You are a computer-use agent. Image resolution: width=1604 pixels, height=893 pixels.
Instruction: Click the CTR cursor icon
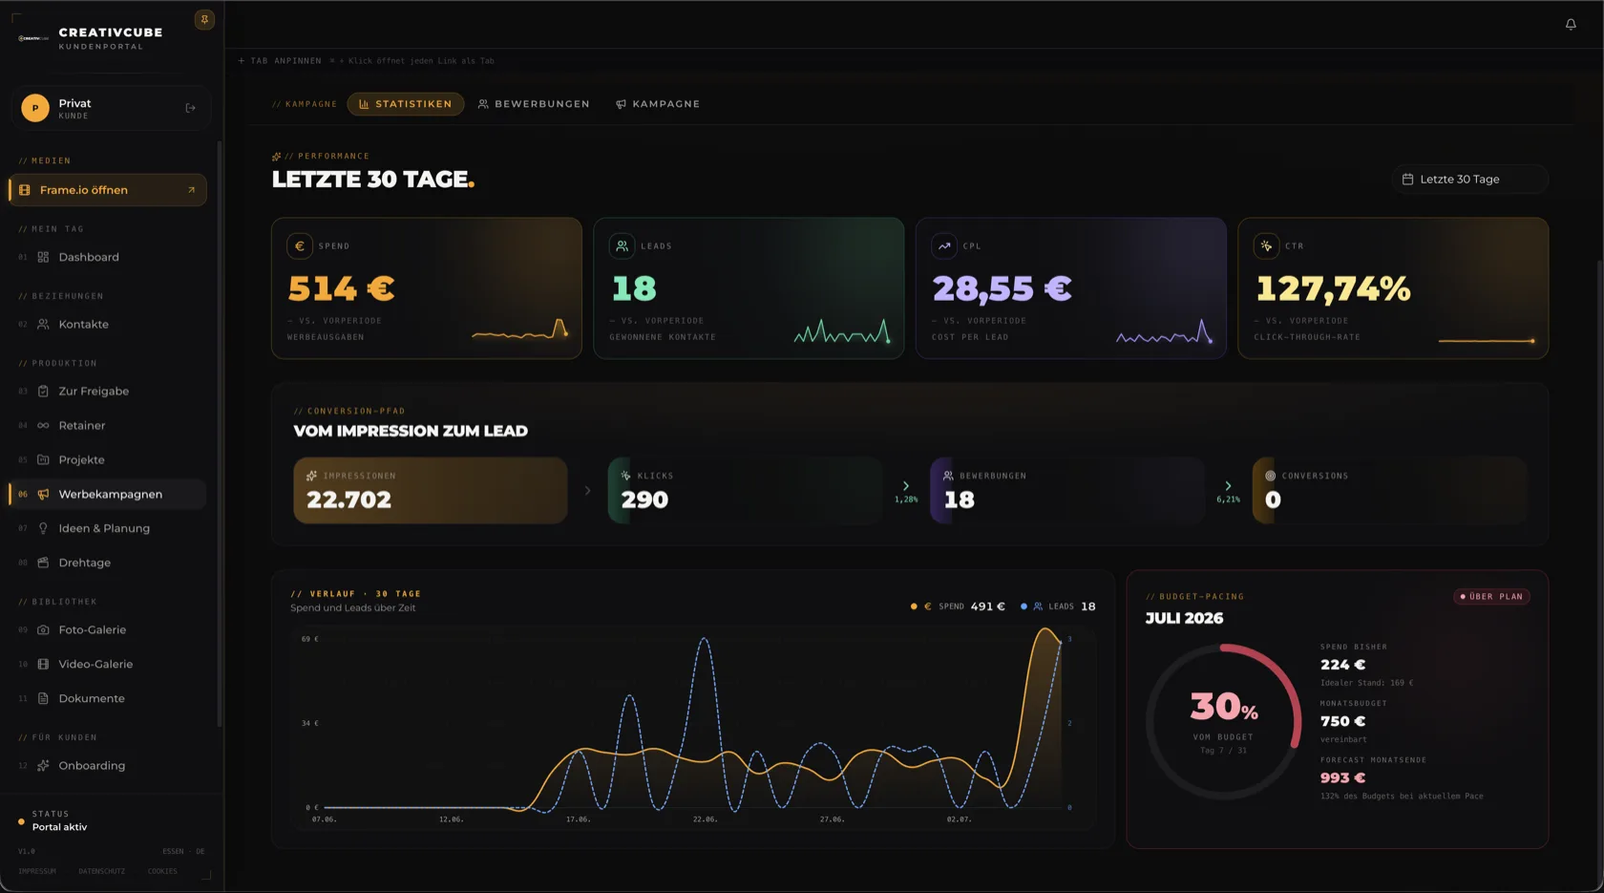[x=1266, y=245]
